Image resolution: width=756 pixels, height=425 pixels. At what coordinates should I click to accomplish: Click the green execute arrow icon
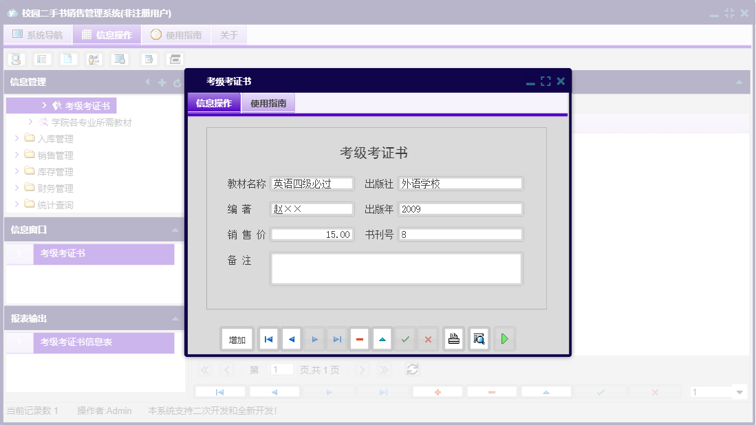point(504,338)
